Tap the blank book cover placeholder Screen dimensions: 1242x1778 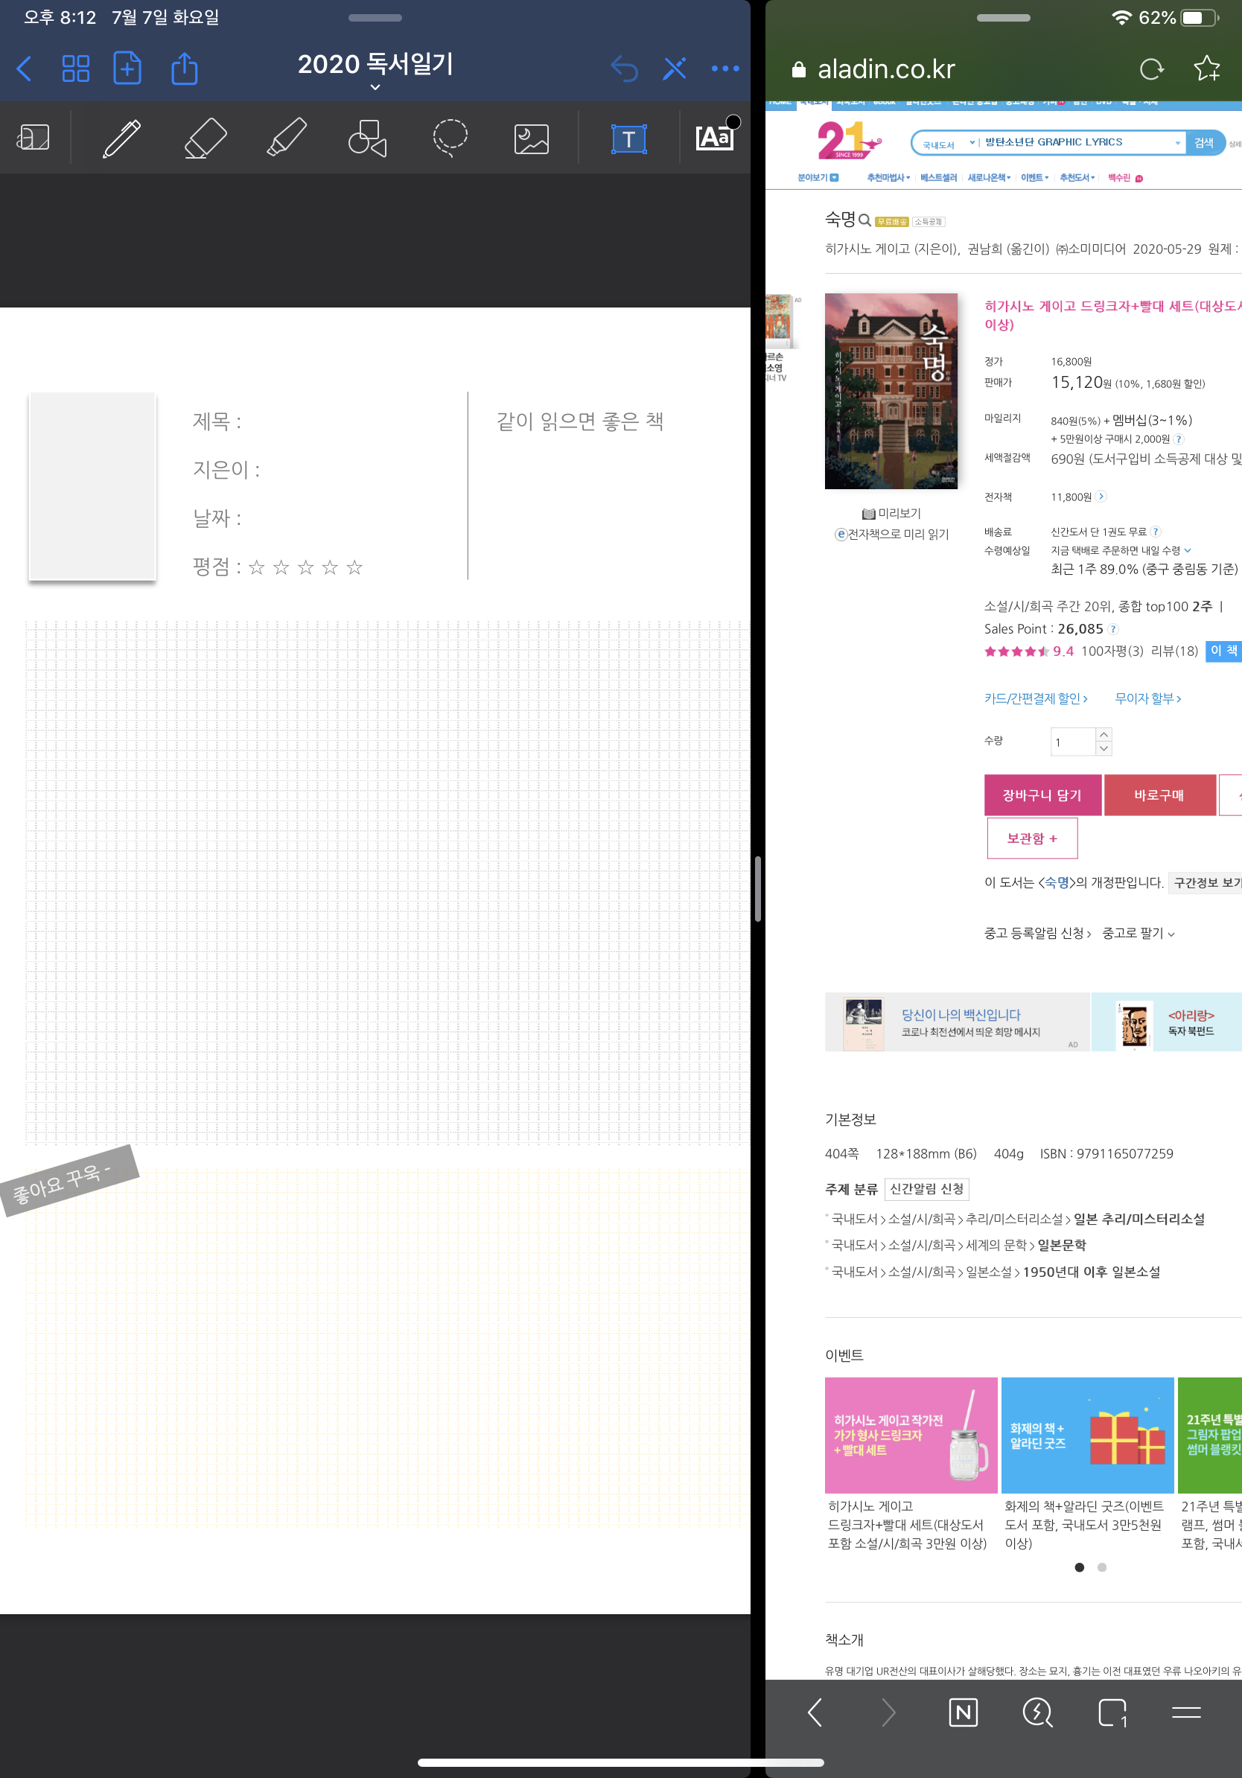pos(92,486)
